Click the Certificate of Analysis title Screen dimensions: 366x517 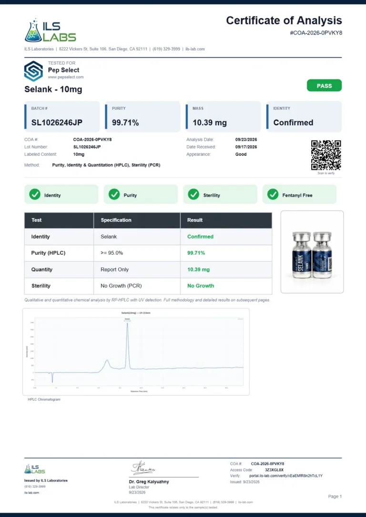(284, 20)
